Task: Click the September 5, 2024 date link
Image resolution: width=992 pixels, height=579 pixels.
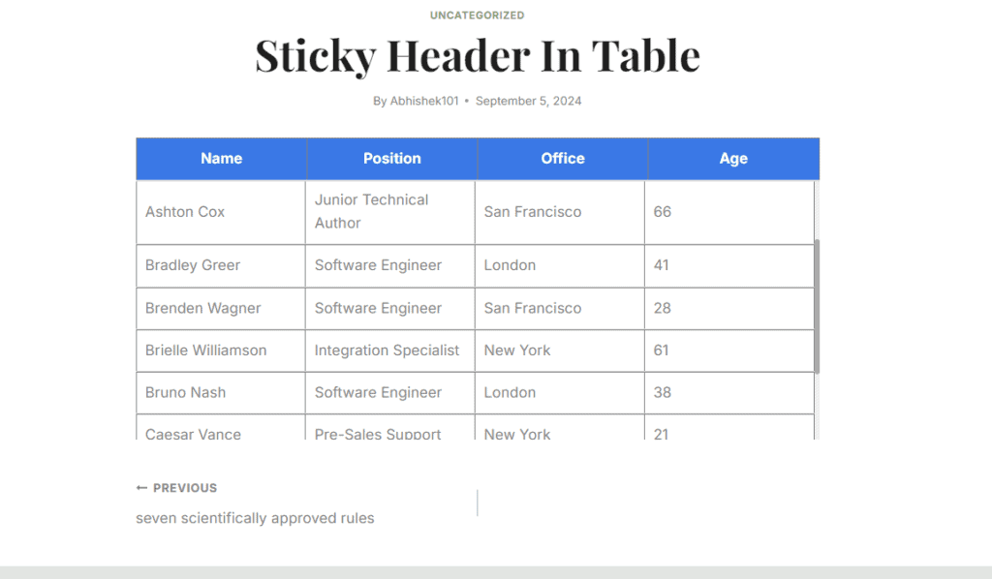Action: pyautogui.click(x=528, y=101)
